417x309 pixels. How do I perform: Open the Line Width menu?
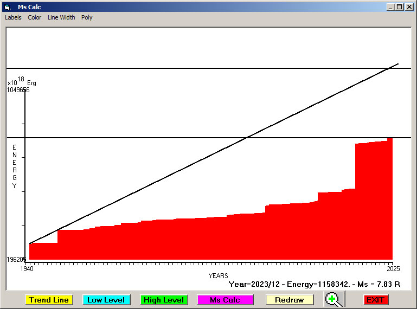pos(61,17)
